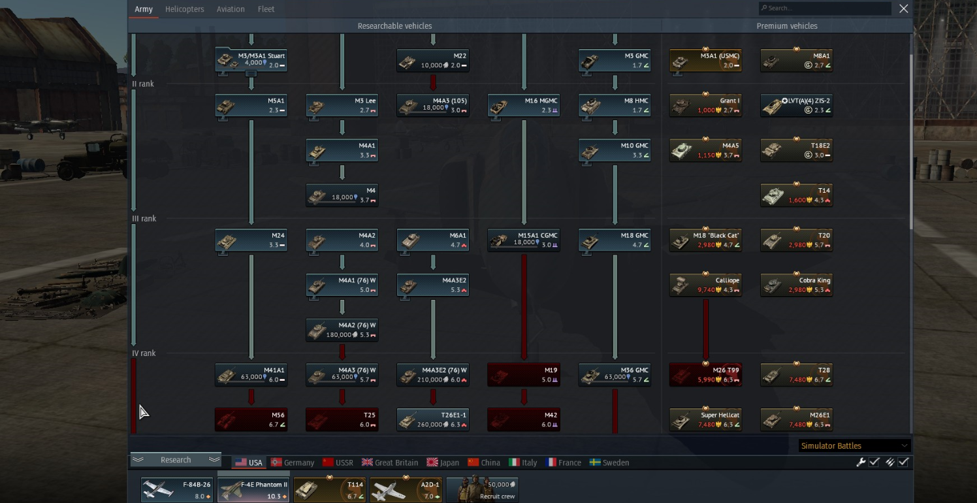Click the M15A1 CGMC vehicle card
Image resolution: width=977 pixels, height=503 pixels.
click(x=524, y=240)
